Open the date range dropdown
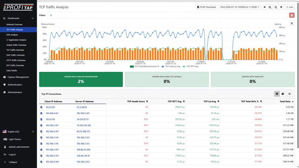The width and height of the screenshot is (299, 168). (x=240, y=7)
